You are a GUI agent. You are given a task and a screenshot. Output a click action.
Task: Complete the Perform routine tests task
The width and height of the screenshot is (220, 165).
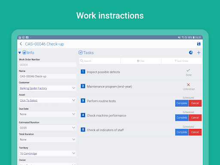[182, 103]
